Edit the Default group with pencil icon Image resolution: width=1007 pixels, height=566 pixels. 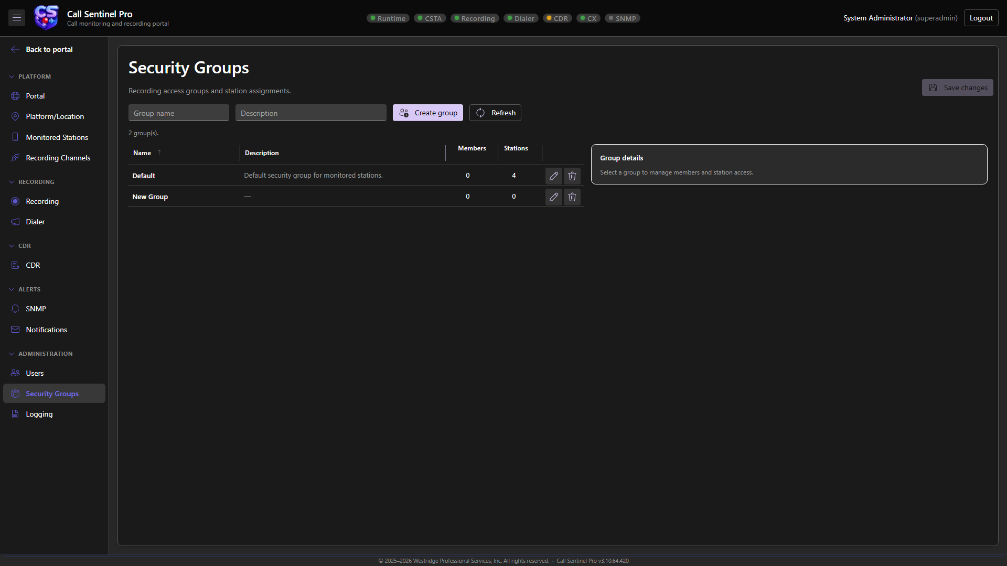(x=553, y=176)
